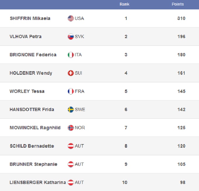This screenshot has width=199, height=191.
Task: Click the Austrian flag in Schild's row
Action: pyautogui.click(x=71, y=146)
